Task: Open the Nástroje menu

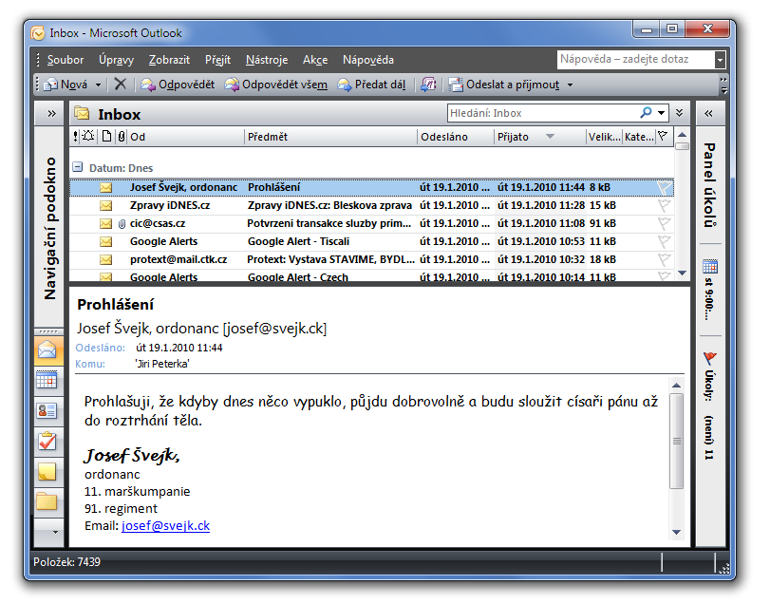Action: (x=267, y=60)
